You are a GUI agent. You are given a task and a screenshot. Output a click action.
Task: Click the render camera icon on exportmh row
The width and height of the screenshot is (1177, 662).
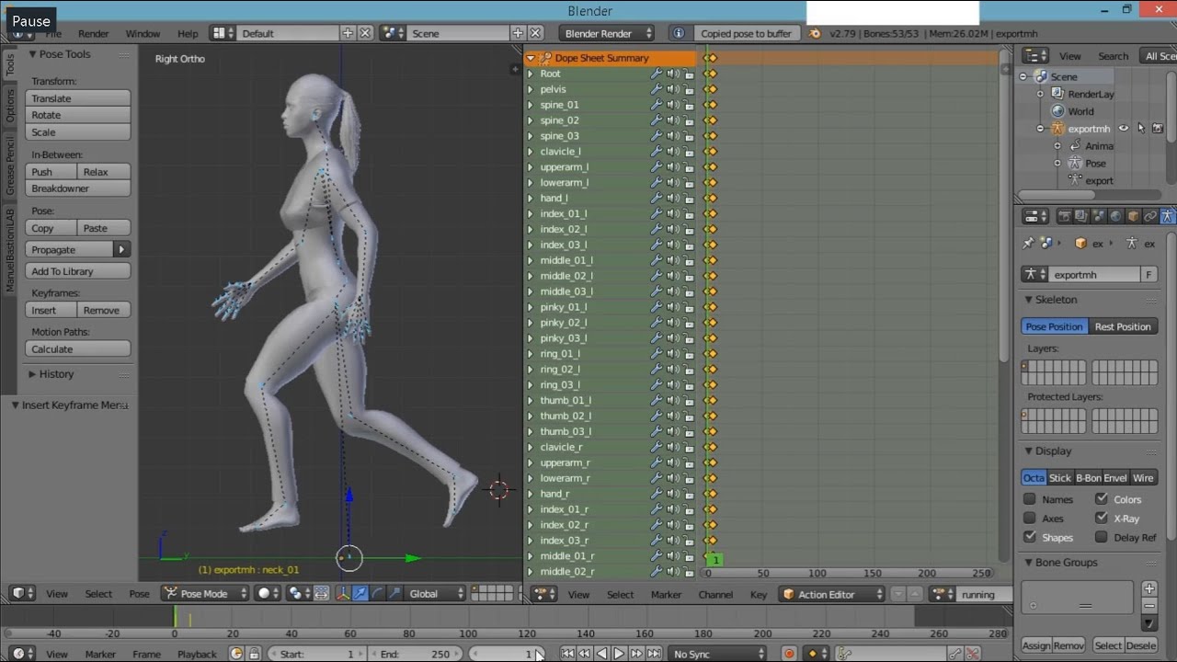pos(1158,129)
